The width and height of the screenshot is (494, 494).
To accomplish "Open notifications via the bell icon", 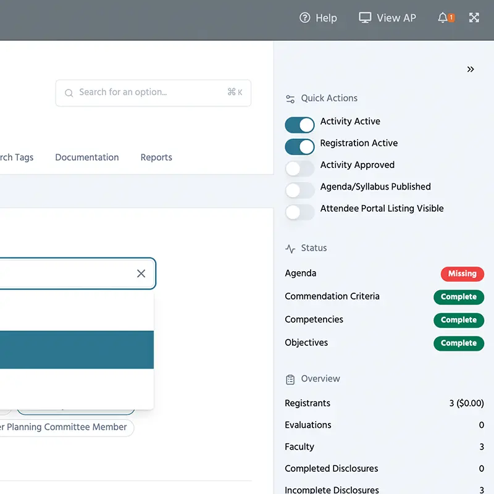I will click(443, 17).
